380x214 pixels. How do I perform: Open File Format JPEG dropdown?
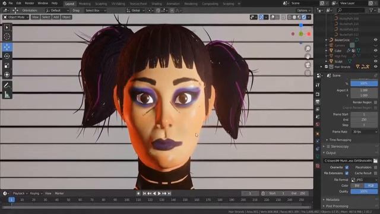pyautogui.click(x=364, y=180)
